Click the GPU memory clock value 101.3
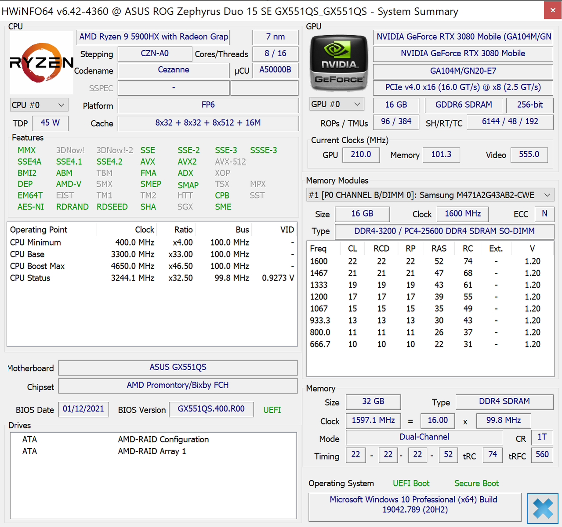The image size is (562, 527). point(441,155)
